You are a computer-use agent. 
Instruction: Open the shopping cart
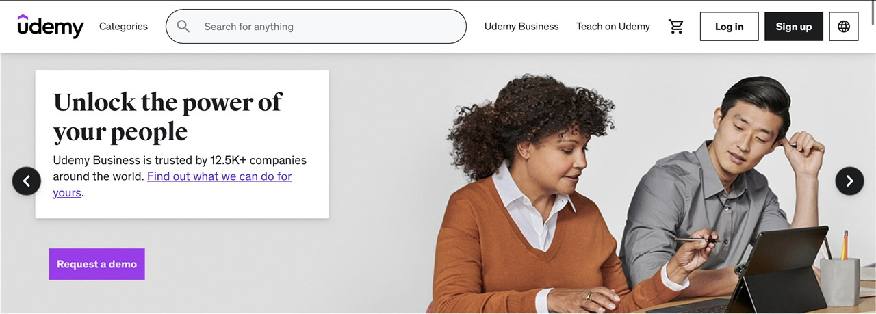676,27
